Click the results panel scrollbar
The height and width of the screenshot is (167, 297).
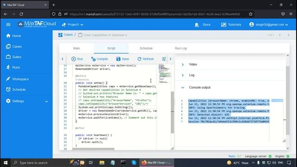[288, 100]
